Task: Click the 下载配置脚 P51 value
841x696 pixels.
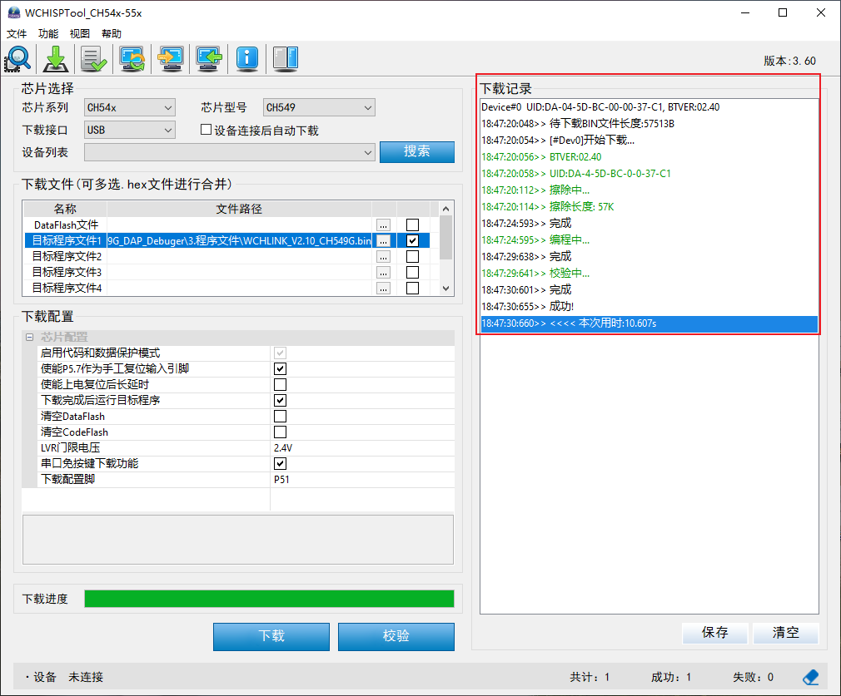Action: coord(281,480)
